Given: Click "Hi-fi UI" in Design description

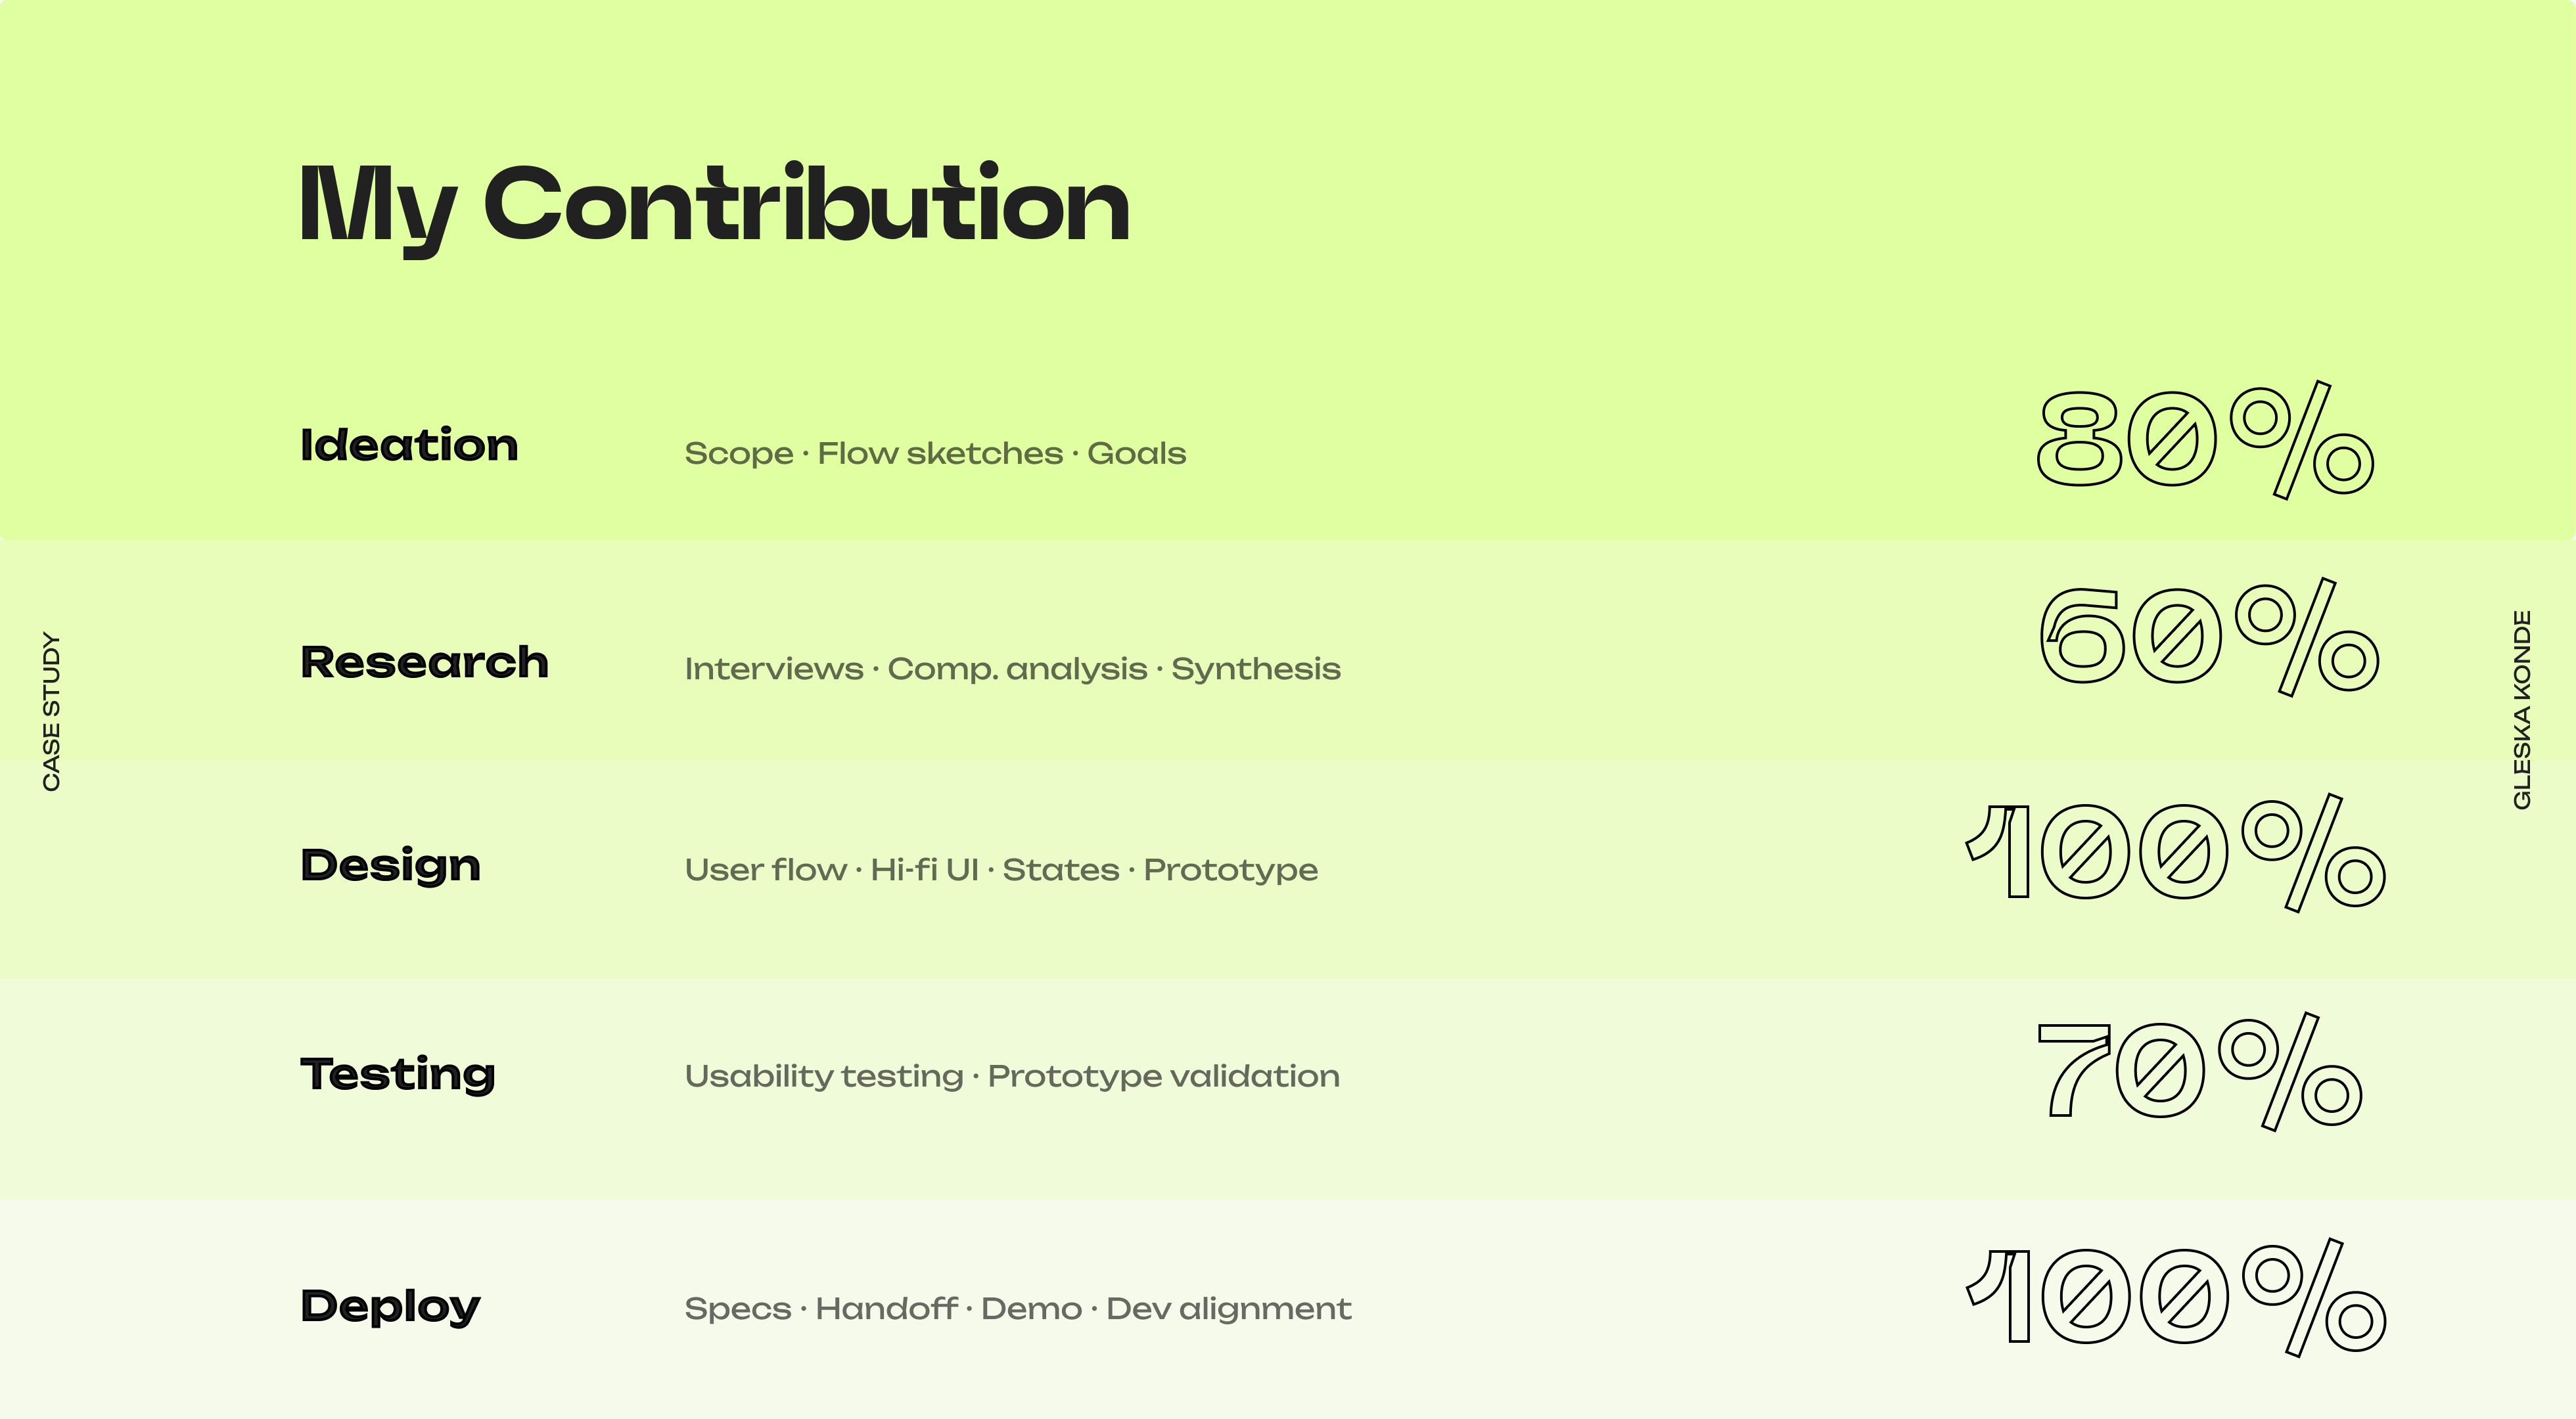Looking at the screenshot, I should coord(924,870).
